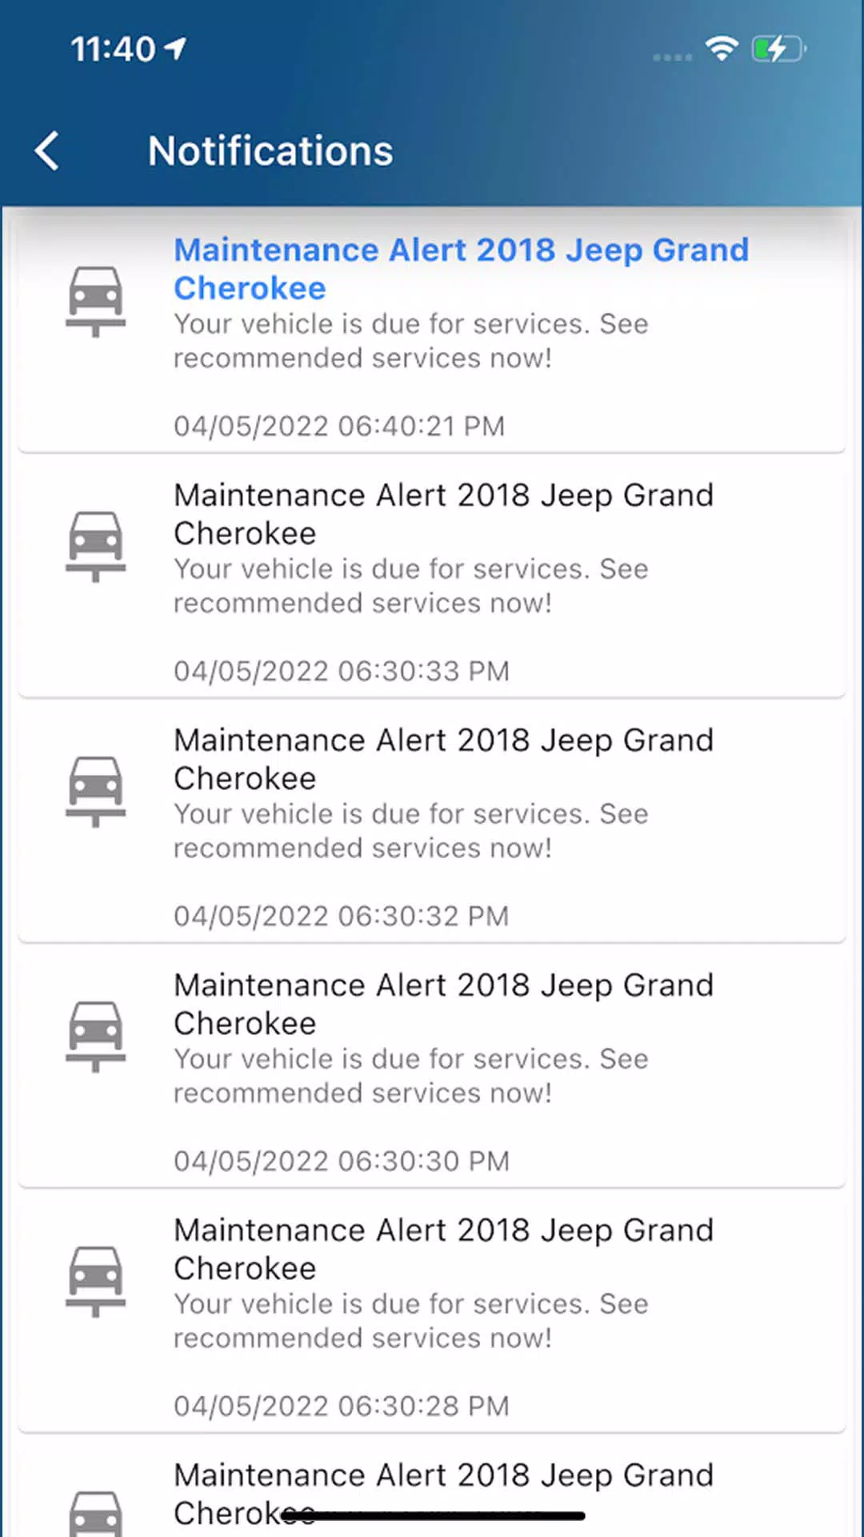The image size is (864, 1537).
Task: Tap the battery charging icon in the status bar
Action: [778, 49]
